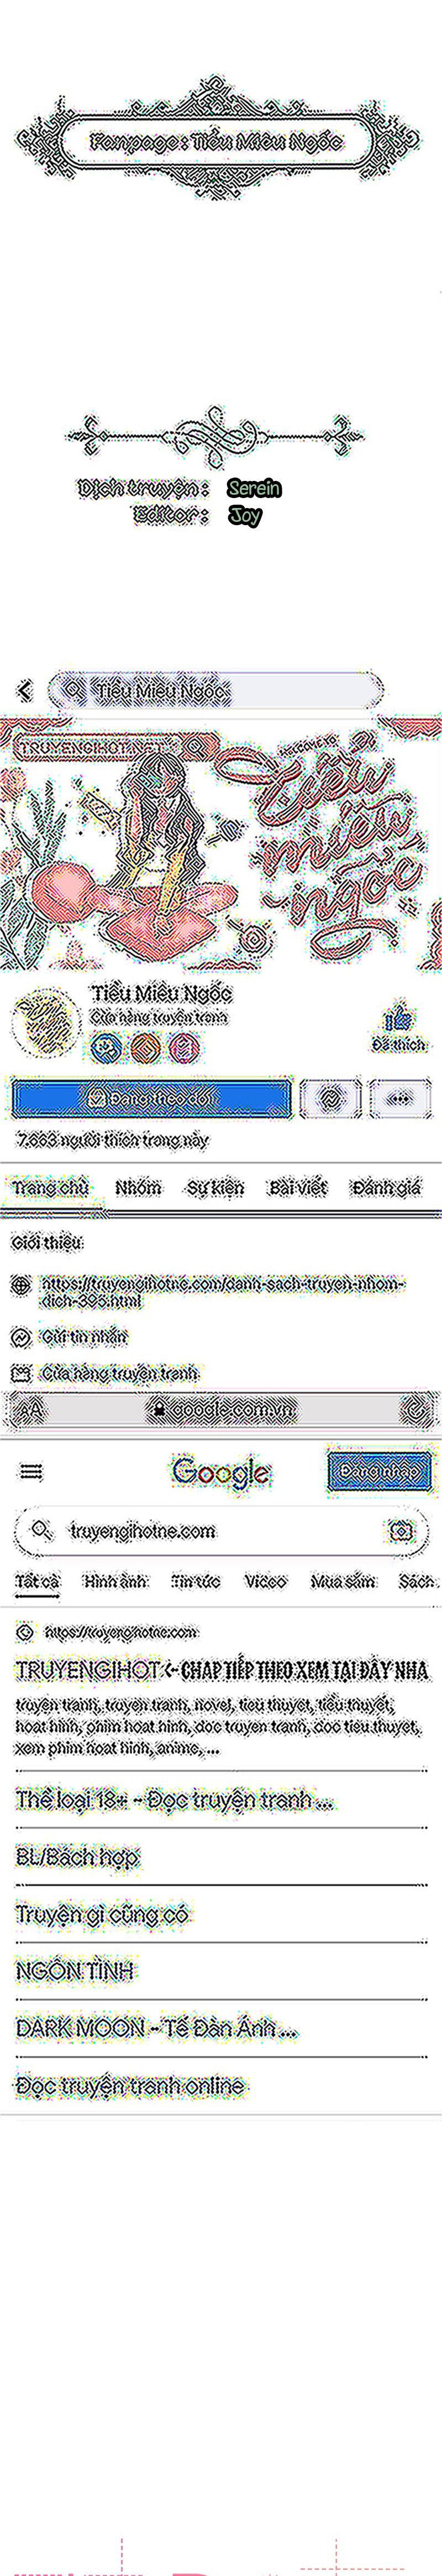Select the Nhóm tab
This screenshot has width=442, height=2576.
coord(138,1187)
